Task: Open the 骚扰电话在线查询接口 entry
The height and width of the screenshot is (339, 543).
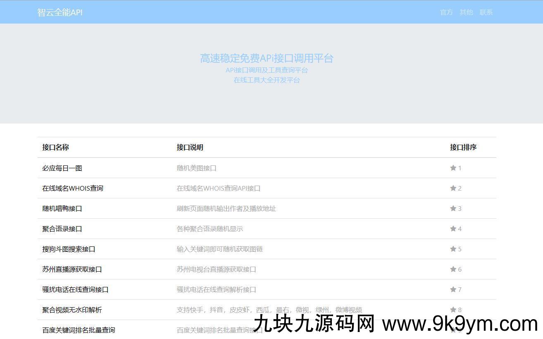Action: point(75,290)
